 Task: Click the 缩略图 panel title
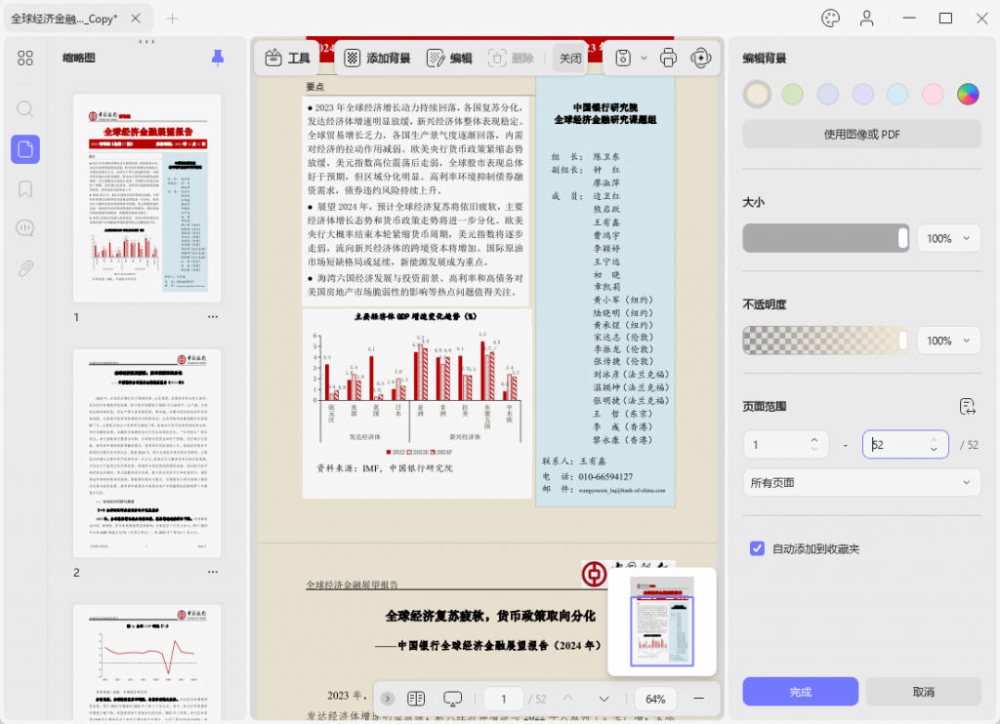[78, 58]
